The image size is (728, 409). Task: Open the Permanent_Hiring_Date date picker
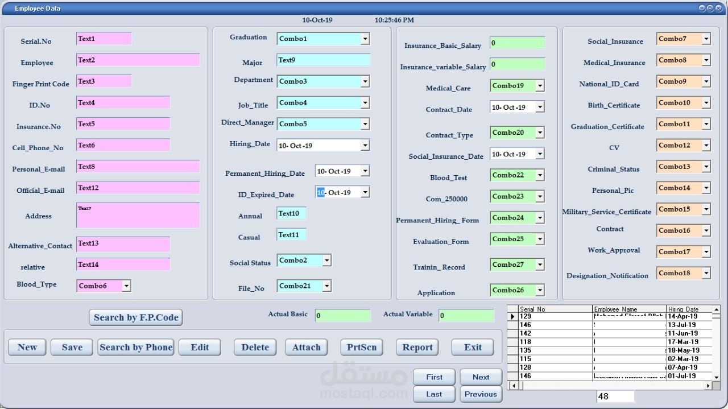pos(365,171)
